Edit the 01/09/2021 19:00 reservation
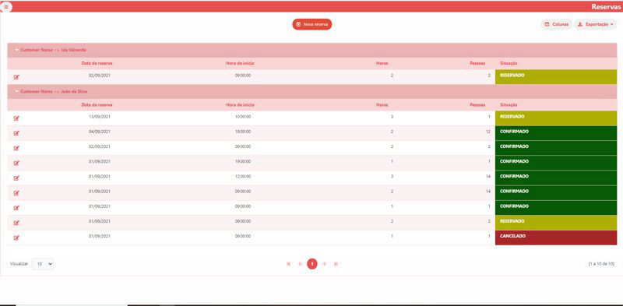The height and width of the screenshot is (306, 623). coord(16,163)
